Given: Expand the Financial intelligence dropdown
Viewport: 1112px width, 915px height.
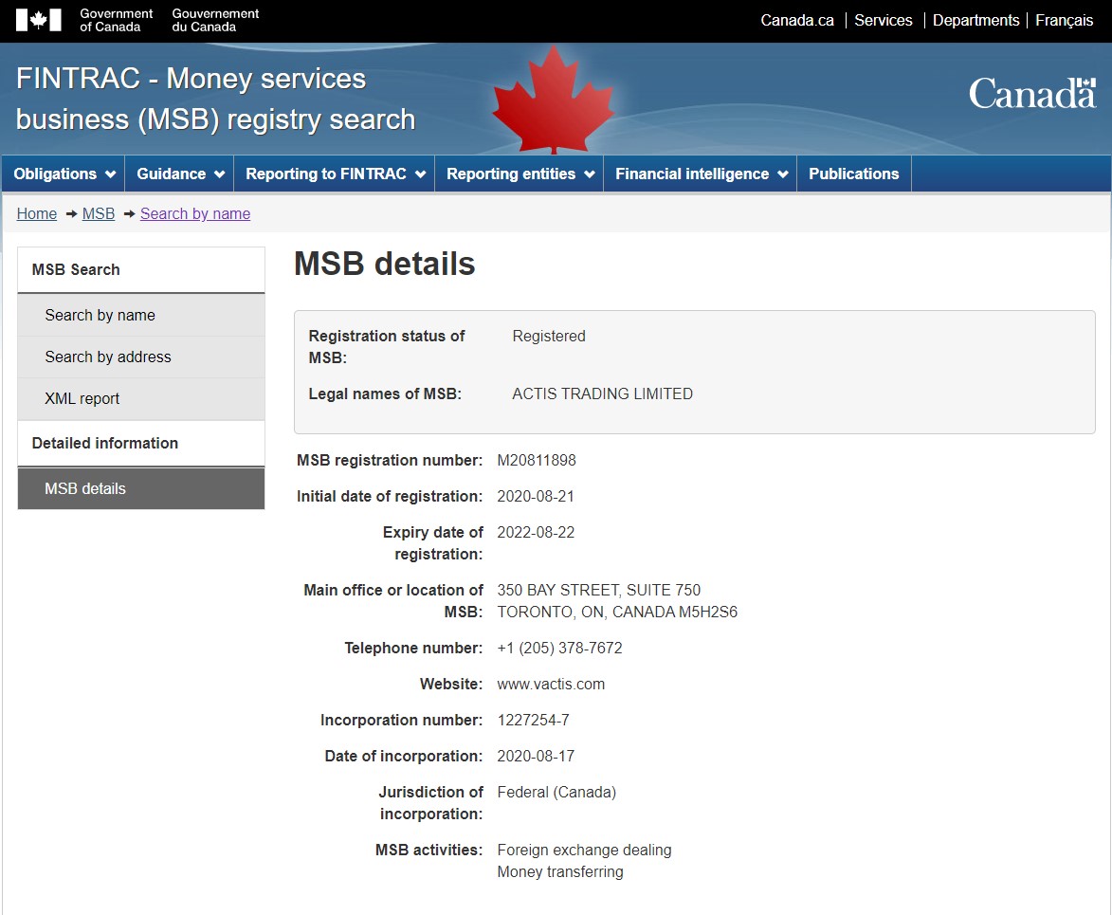Looking at the screenshot, I should 701,174.
